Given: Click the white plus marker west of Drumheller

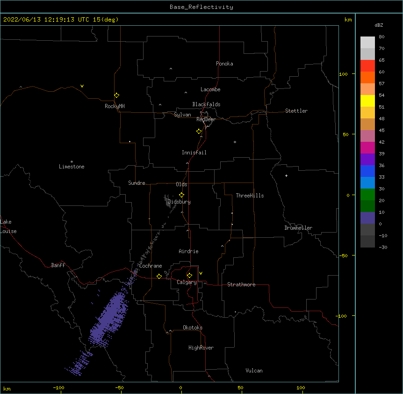Looking at the screenshot, I should click(286, 175).
